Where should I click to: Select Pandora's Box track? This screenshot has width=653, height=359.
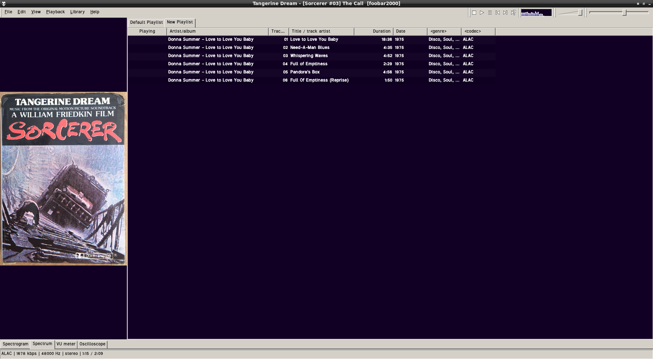click(x=305, y=72)
